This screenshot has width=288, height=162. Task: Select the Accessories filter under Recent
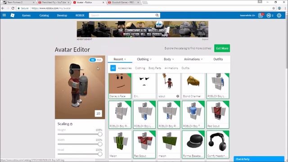tap(125, 68)
